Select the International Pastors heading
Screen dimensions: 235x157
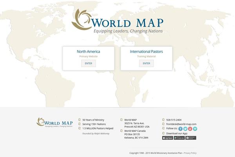tap(146, 51)
